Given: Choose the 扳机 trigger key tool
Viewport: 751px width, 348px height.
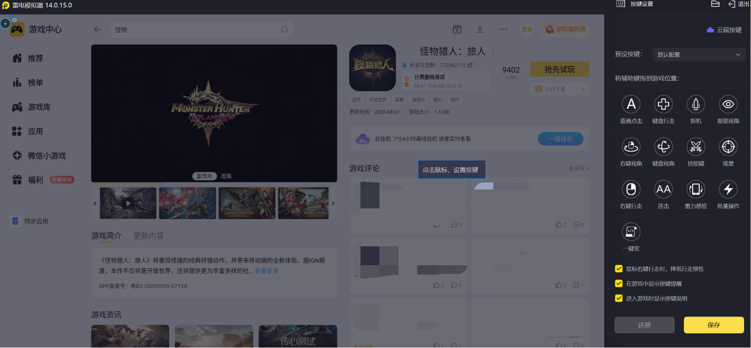Looking at the screenshot, I should [696, 104].
